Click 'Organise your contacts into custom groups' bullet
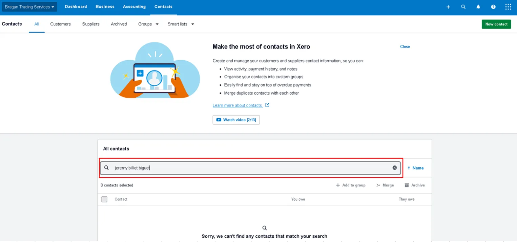Screen dimensions: 517x242 coord(264,77)
